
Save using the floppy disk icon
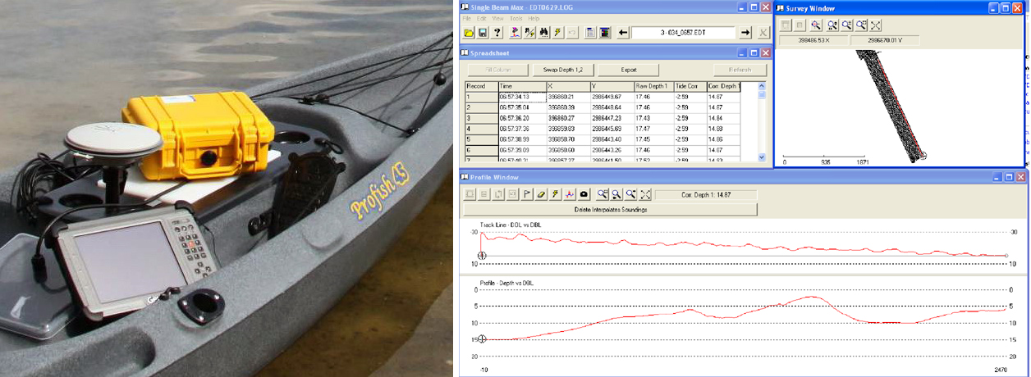pyautogui.click(x=483, y=33)
